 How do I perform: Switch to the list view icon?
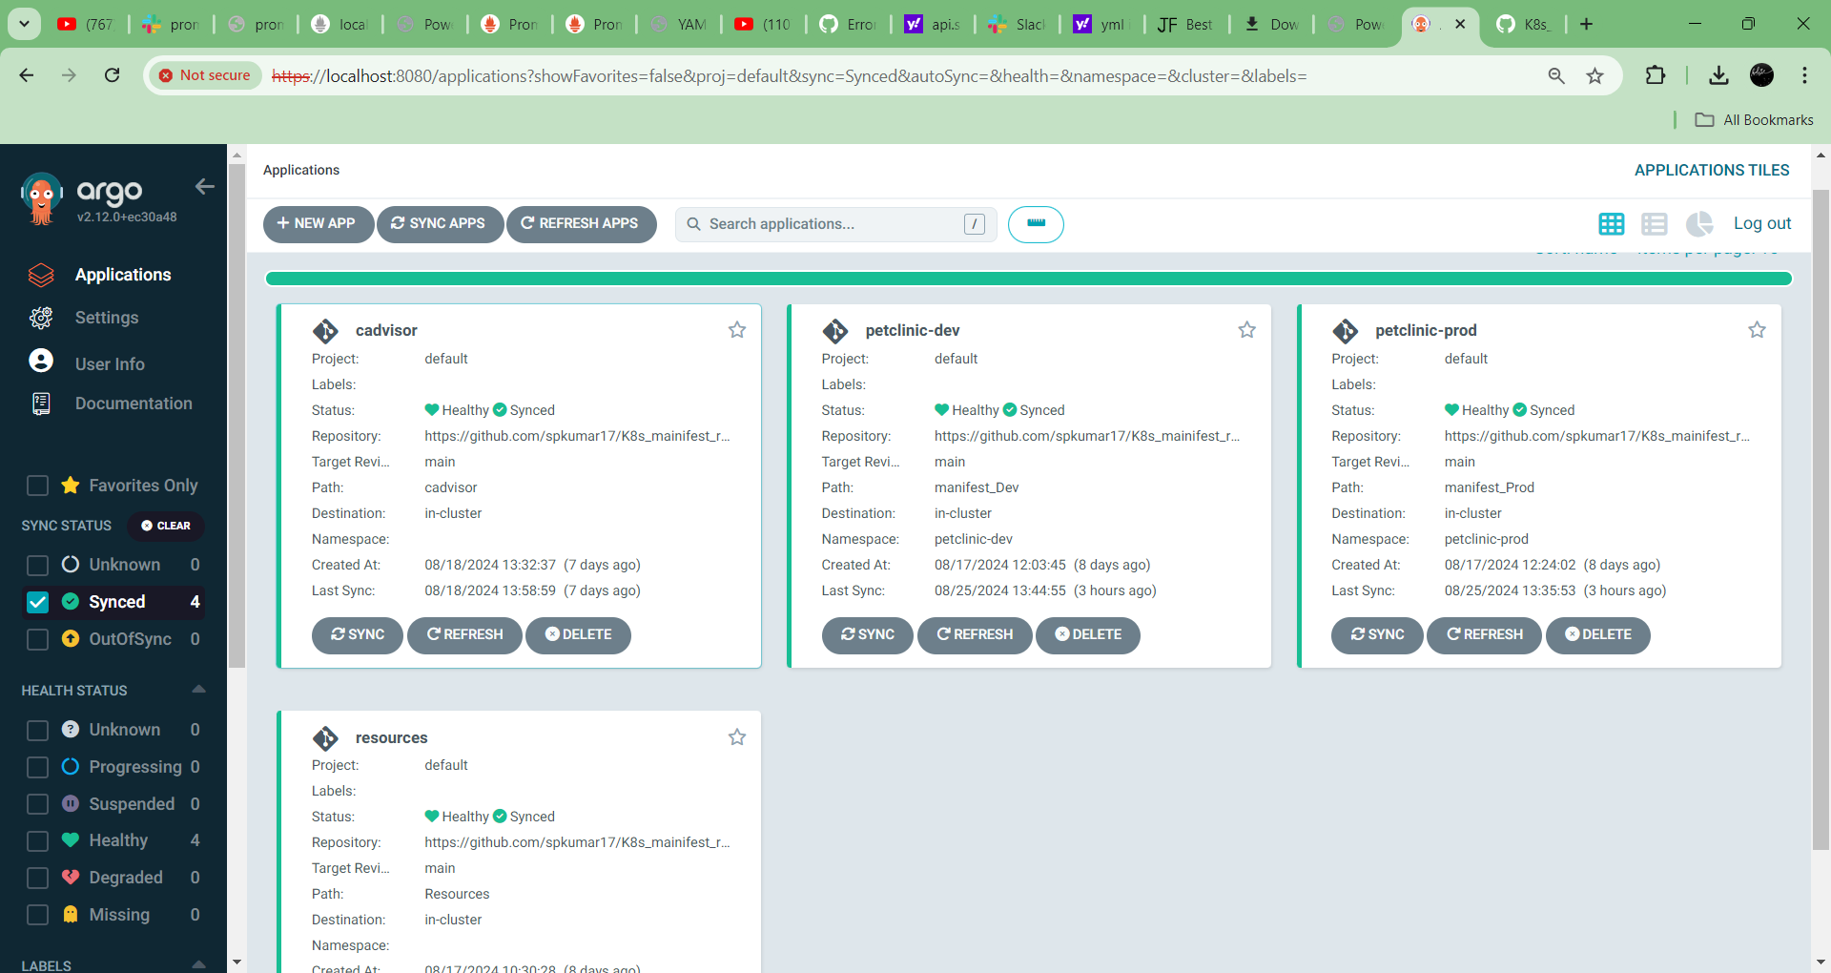[1654, 224]
